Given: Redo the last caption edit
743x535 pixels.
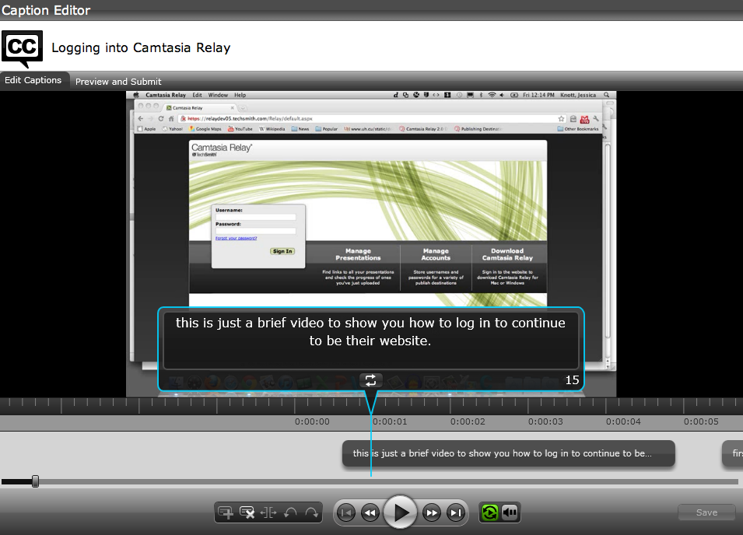Looking at the screenshot, I should pyautogui.click(x=311, y=512).
